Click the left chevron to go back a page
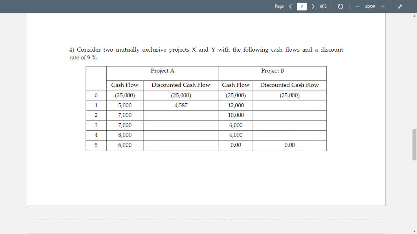Image resolution: width=417 pixels, height=234 pixels. coord(290,6)
